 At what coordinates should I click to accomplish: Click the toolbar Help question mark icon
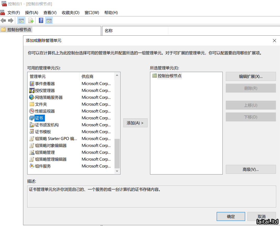point(41,20)
